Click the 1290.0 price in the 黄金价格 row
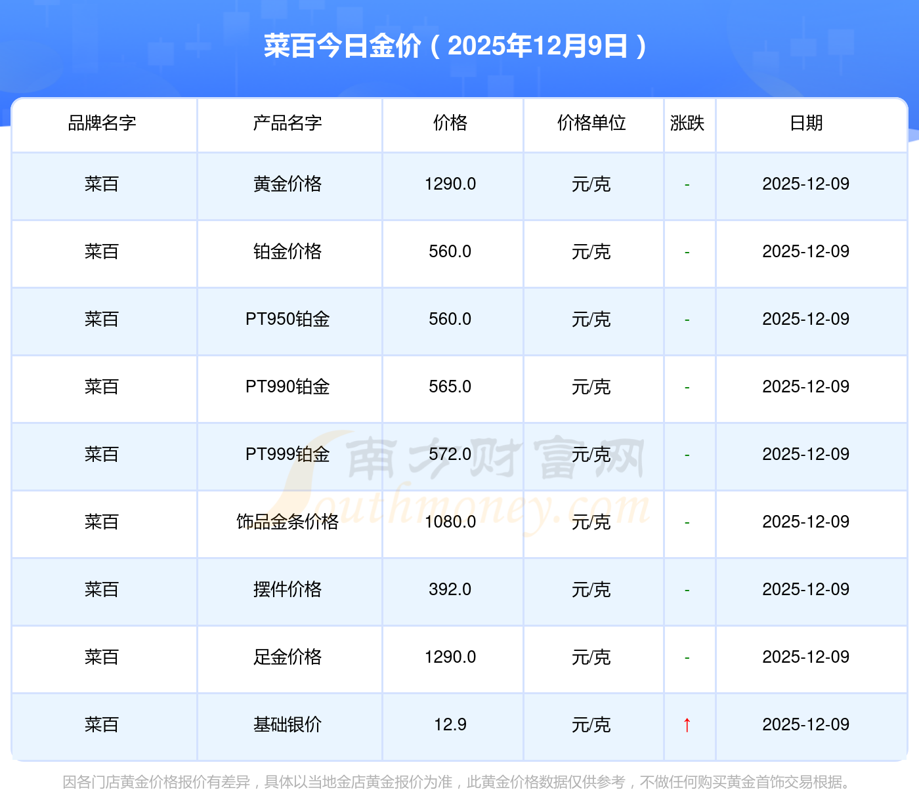919x792 pixels. tap(450, 184)
